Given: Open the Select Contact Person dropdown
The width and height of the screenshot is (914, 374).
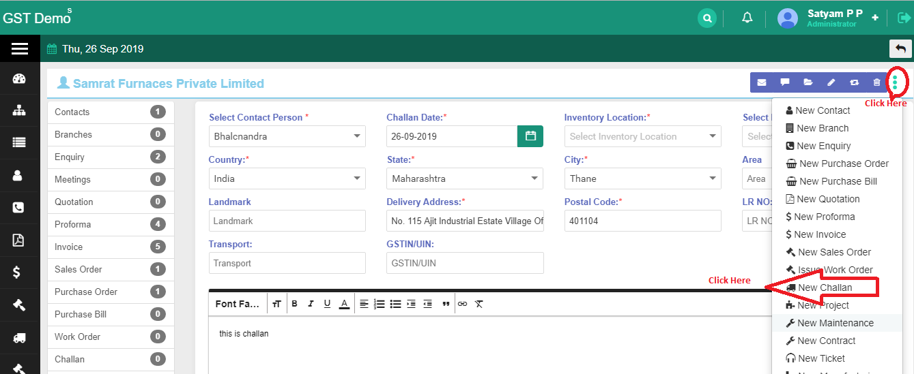Looking at the screenshot, I should click(287, 136).
